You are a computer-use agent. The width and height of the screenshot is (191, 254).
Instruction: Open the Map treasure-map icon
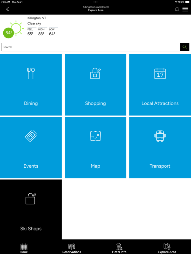[95, 136]
